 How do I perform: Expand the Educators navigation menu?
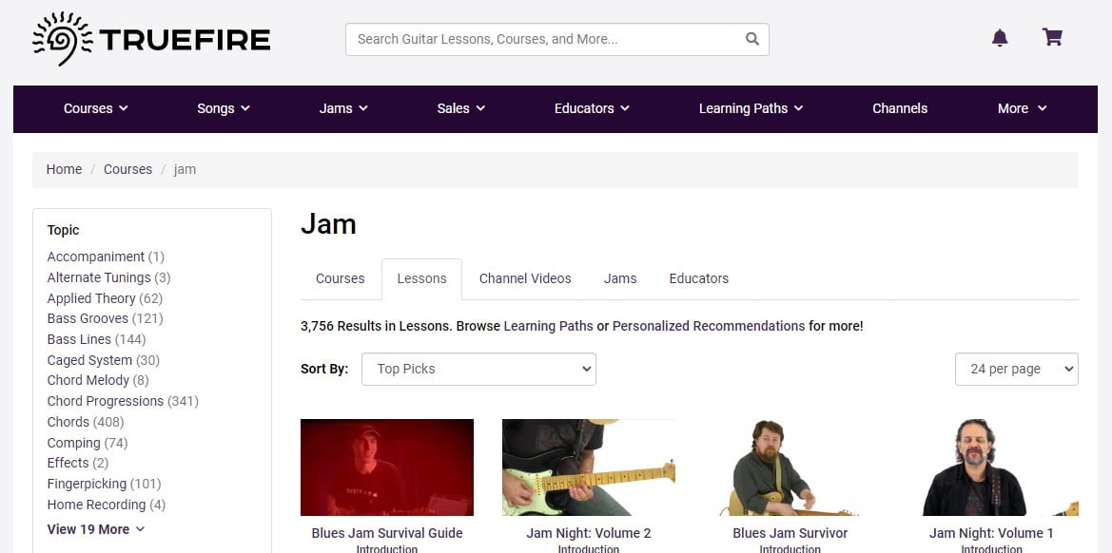click(x=592, y=108)
